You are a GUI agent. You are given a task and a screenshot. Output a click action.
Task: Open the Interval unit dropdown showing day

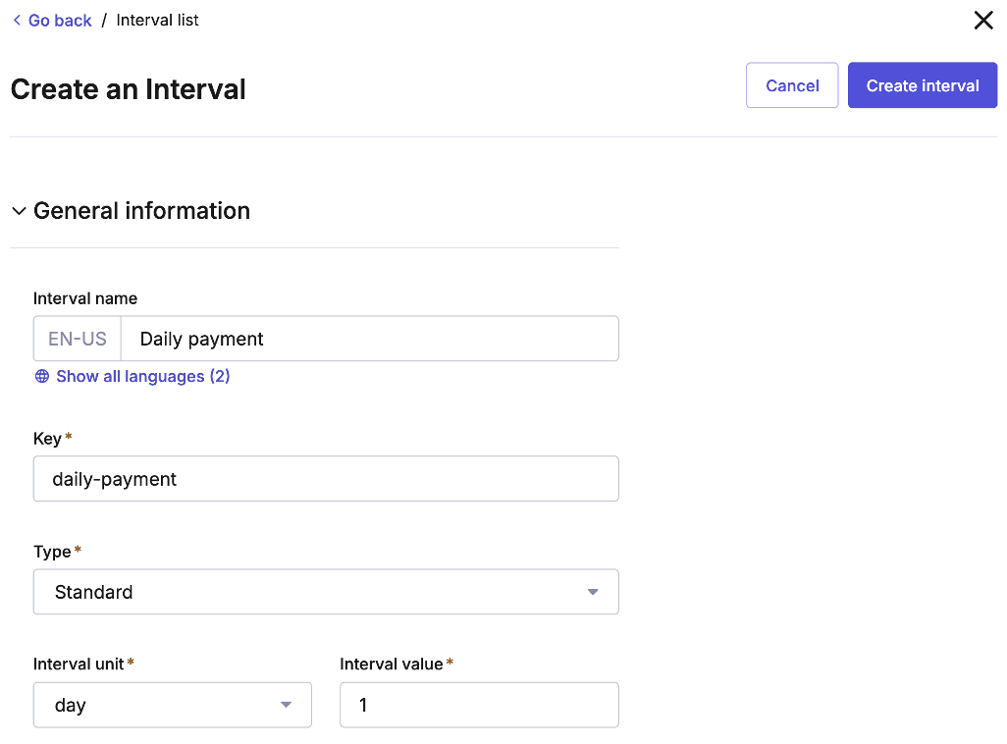pos(172,705)
